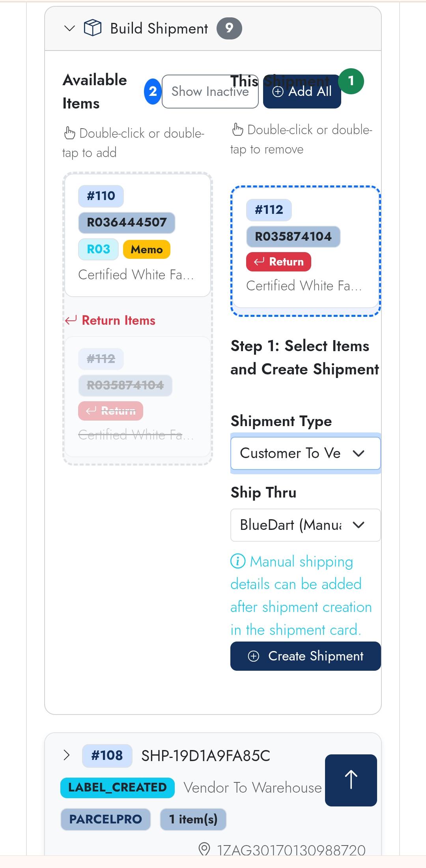Toggle Show Inactive items button
The image size is (426, 868).
click(210, 92)
